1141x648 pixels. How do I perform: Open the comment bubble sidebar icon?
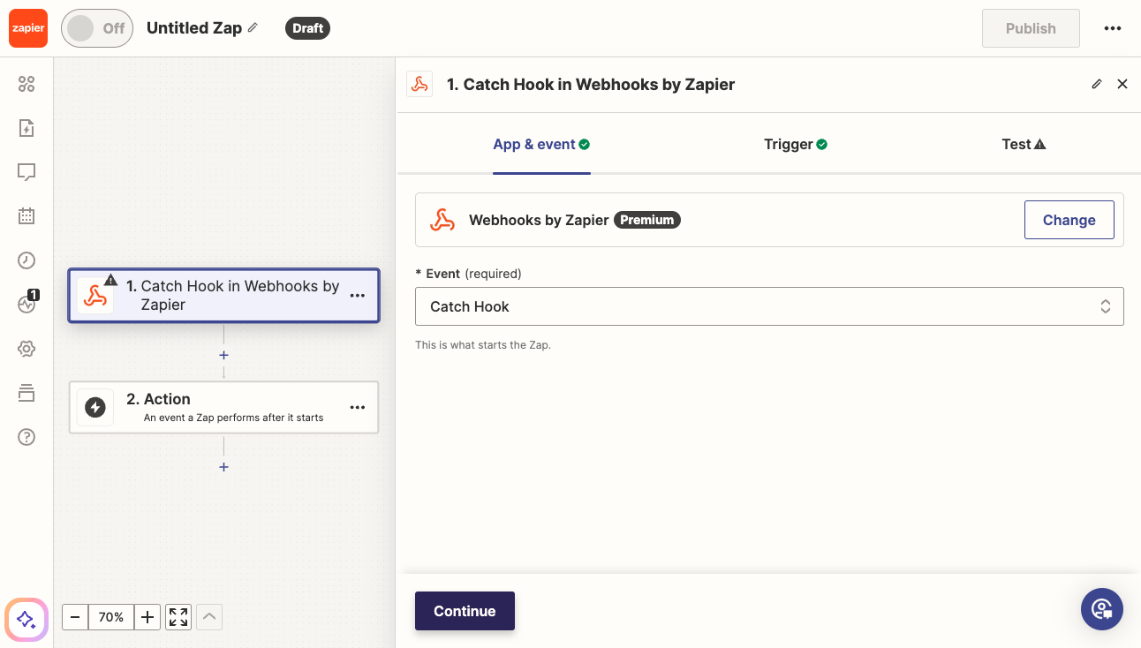coord(26,172)
